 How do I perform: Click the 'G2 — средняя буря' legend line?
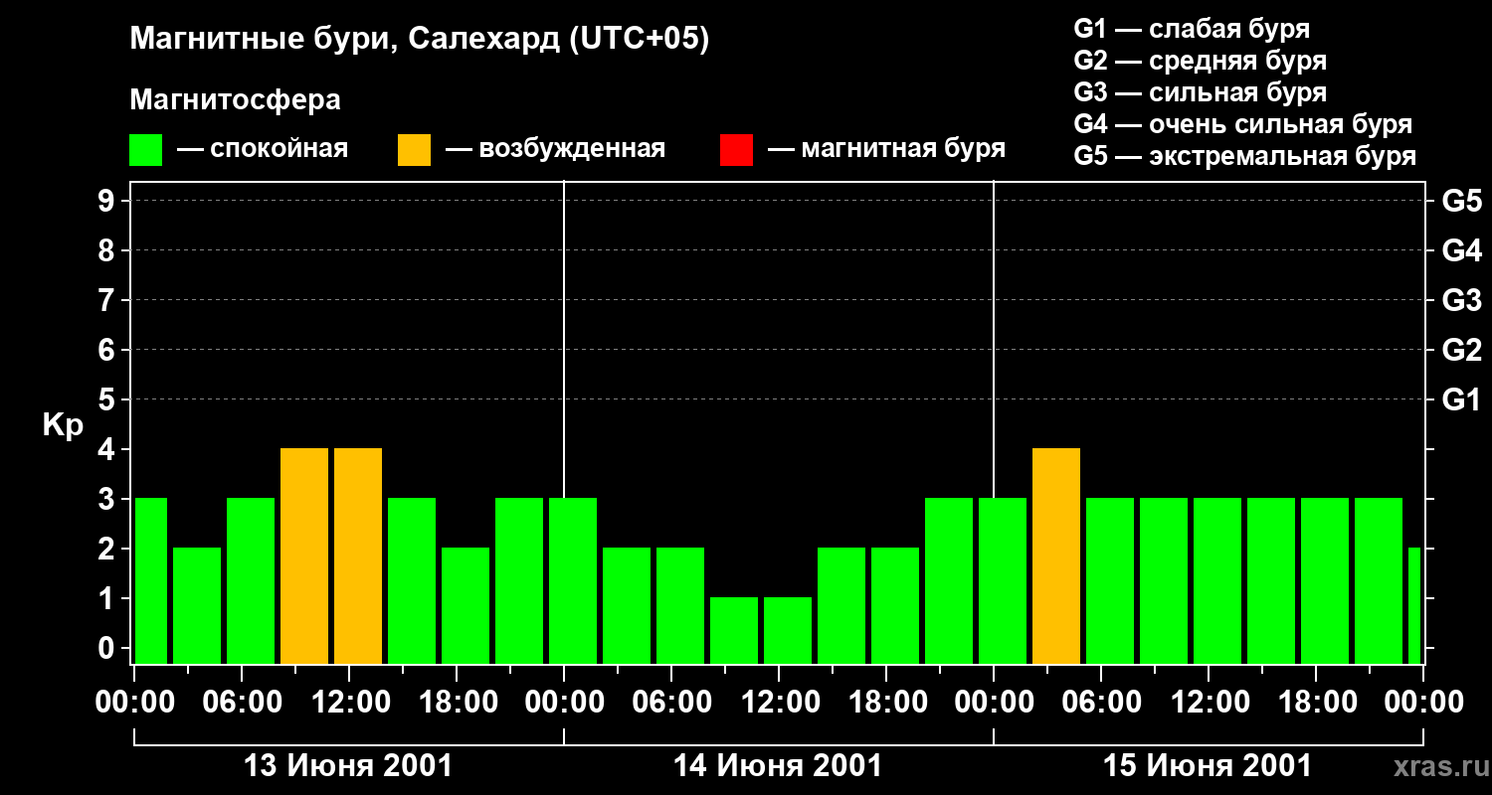1201,61
